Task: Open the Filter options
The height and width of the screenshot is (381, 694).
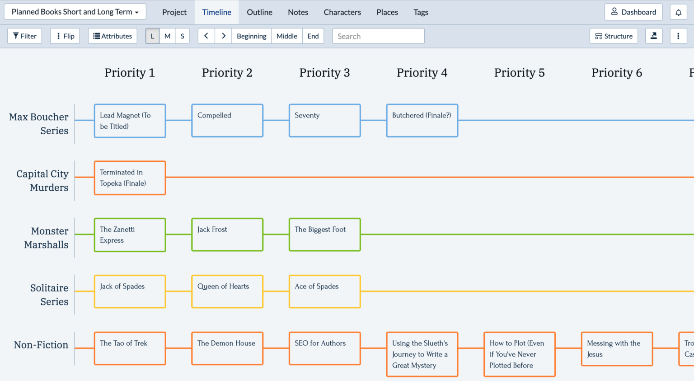Action: pos(24,36)
